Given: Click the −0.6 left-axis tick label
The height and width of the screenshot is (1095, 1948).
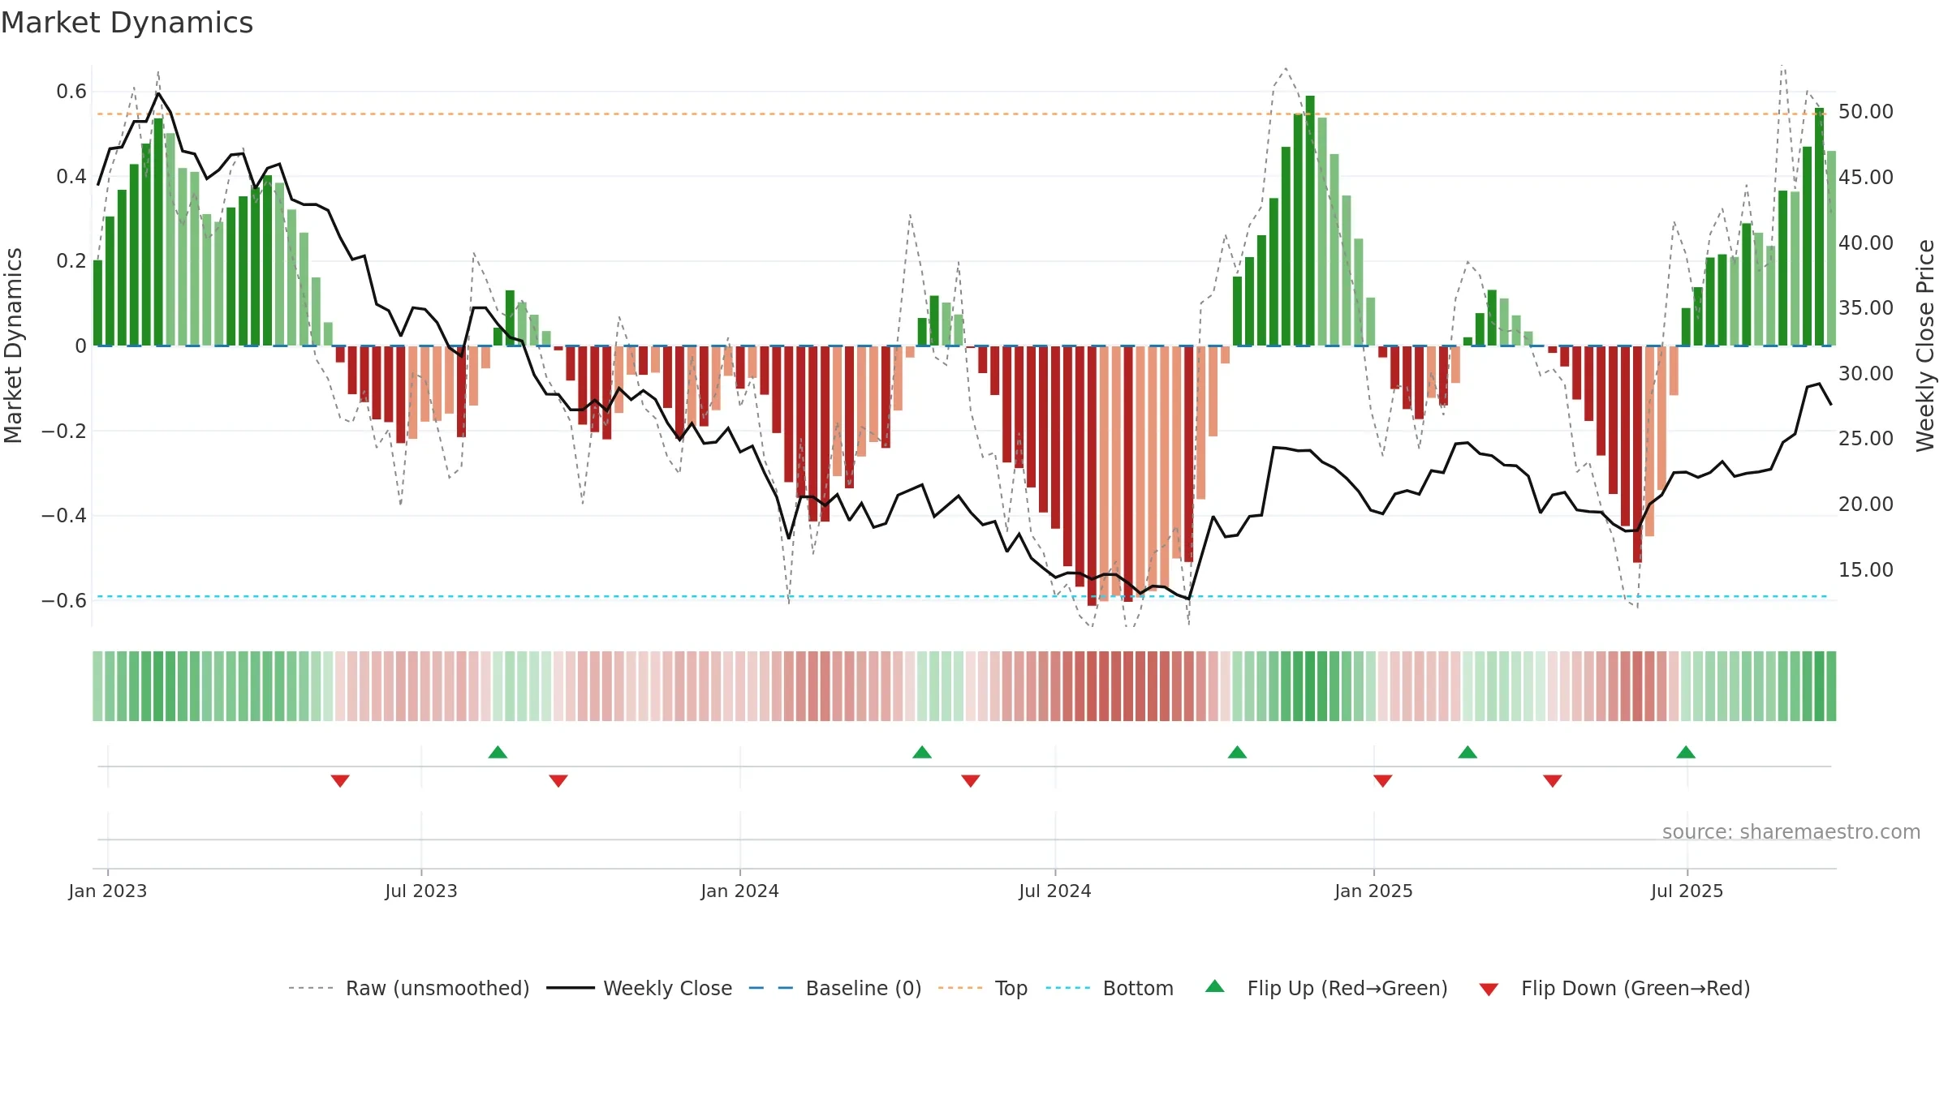Looking at the screenshot, I should click(x=64, y=600).
